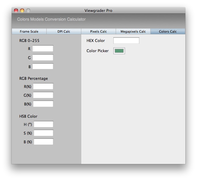
Task: Click the B (%) brightness input field
Action: pyautogui.click(x=43, y=142)
